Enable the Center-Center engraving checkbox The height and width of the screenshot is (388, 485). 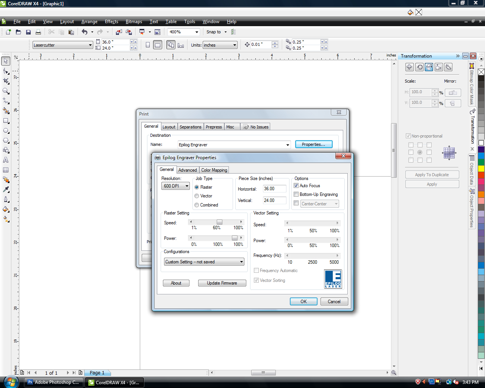(x=296, y=203)
